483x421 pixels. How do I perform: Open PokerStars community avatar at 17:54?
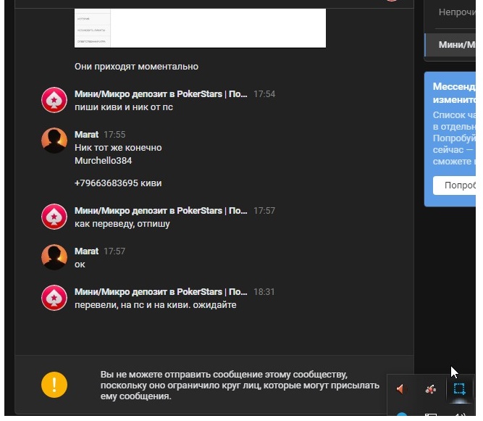[x=54, y=100]
